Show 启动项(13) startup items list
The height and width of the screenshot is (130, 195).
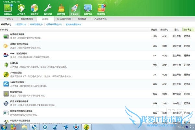coord(6,24)
